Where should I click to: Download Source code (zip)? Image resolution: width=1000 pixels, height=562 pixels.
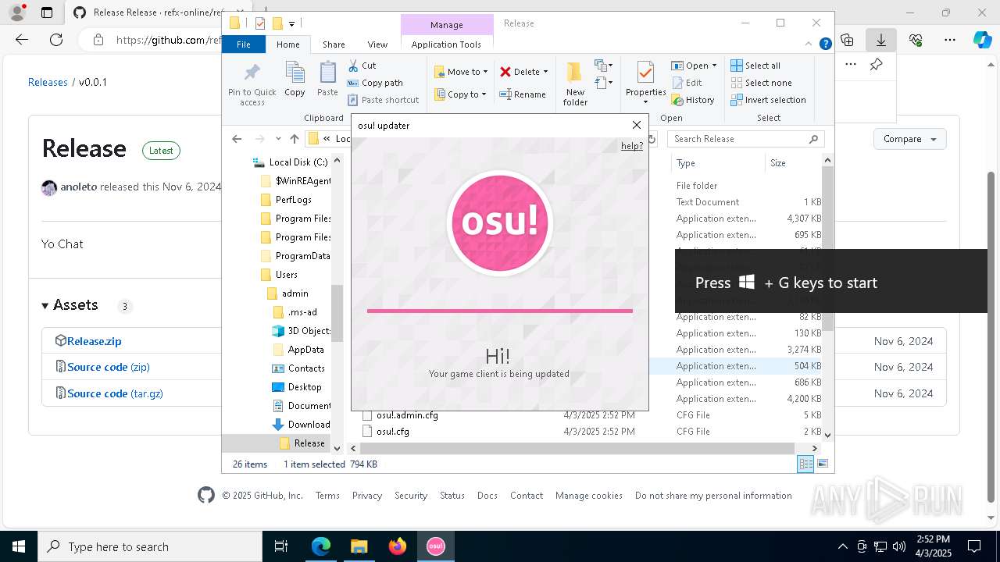109,367
